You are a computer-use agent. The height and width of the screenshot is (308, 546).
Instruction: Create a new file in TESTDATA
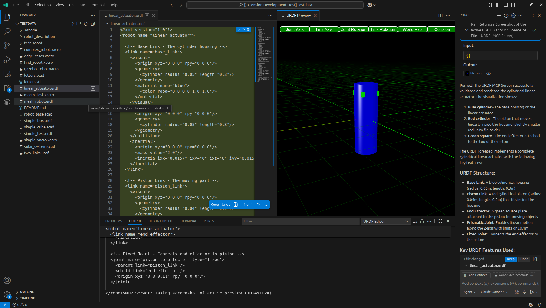pyautogui.click(x=72, y=24)
